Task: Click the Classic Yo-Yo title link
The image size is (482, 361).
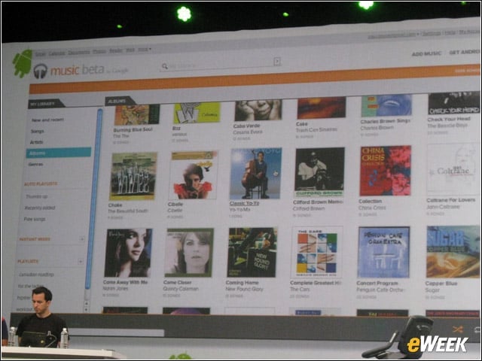Action: (244, 203)
